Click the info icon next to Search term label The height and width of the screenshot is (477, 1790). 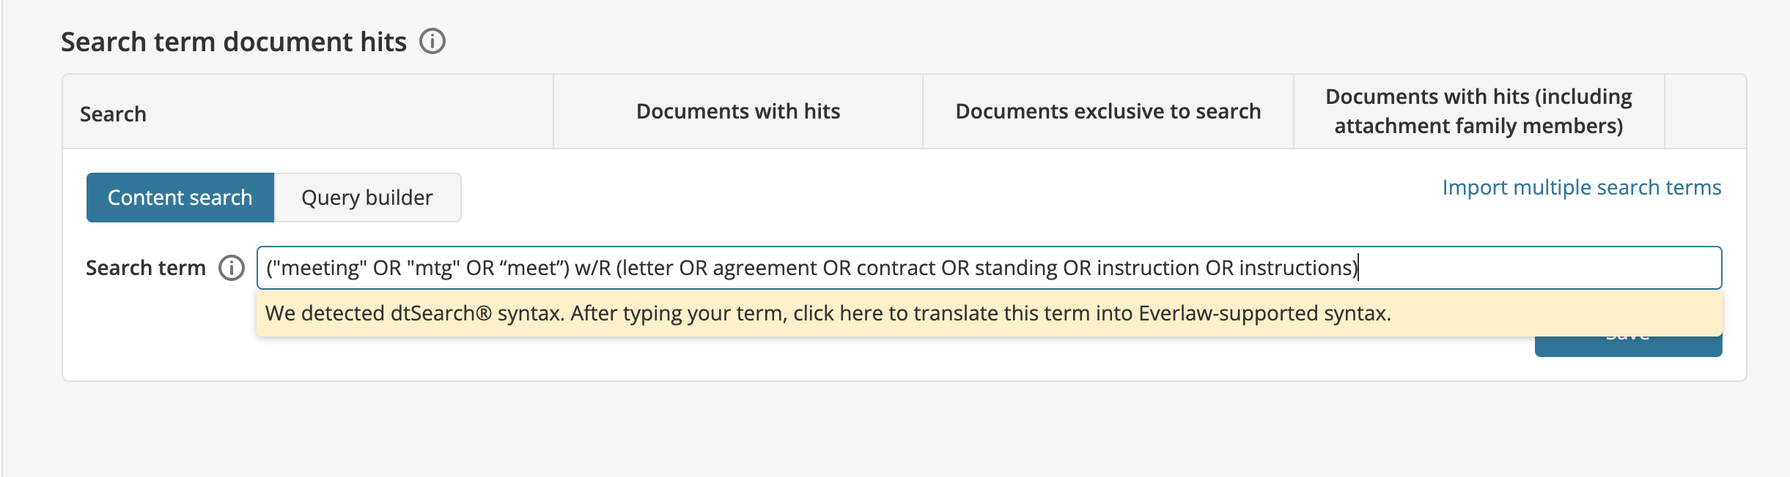(x=232, y=268)
